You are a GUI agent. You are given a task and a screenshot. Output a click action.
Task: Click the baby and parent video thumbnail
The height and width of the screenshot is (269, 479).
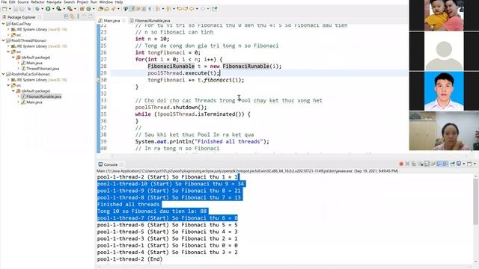click(x=444, y=15)
